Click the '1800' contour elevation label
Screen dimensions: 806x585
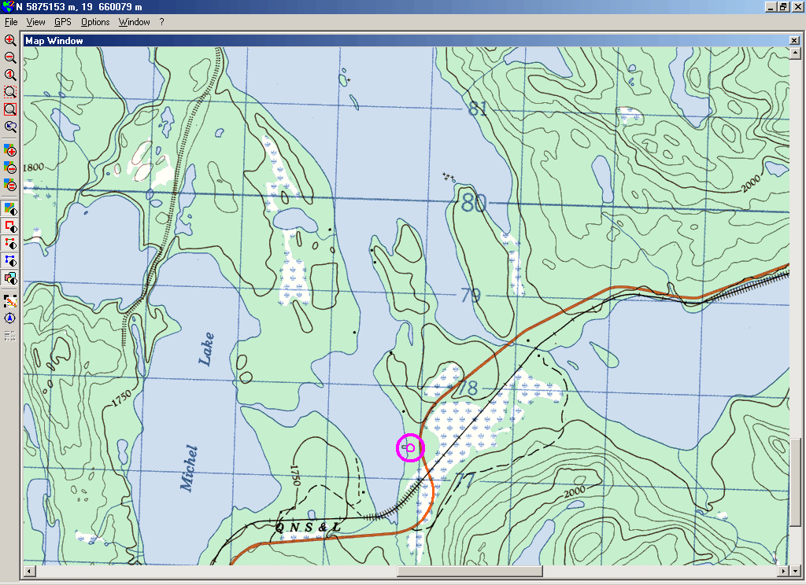pyautogui.click(x=33, y=167)
